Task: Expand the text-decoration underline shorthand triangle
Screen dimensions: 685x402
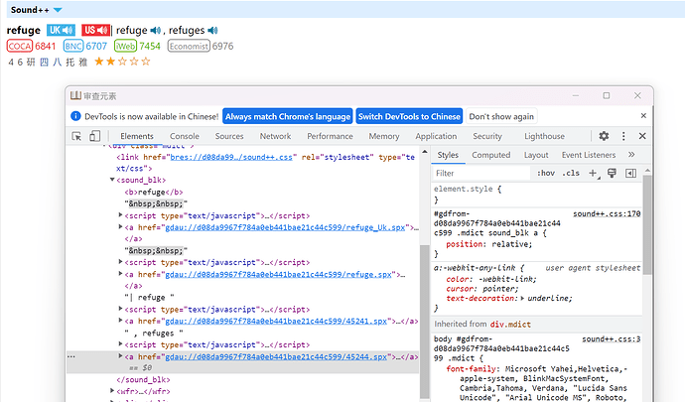Action: (522, 299)
